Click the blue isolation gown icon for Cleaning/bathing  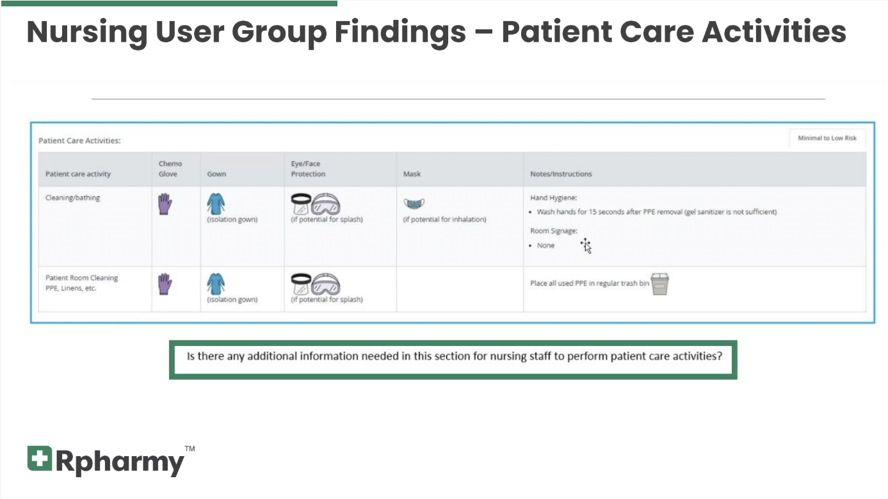pyautogui.click(x=216, y=204)
